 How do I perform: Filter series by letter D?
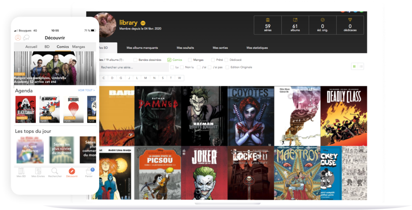[x=112, y=78]
